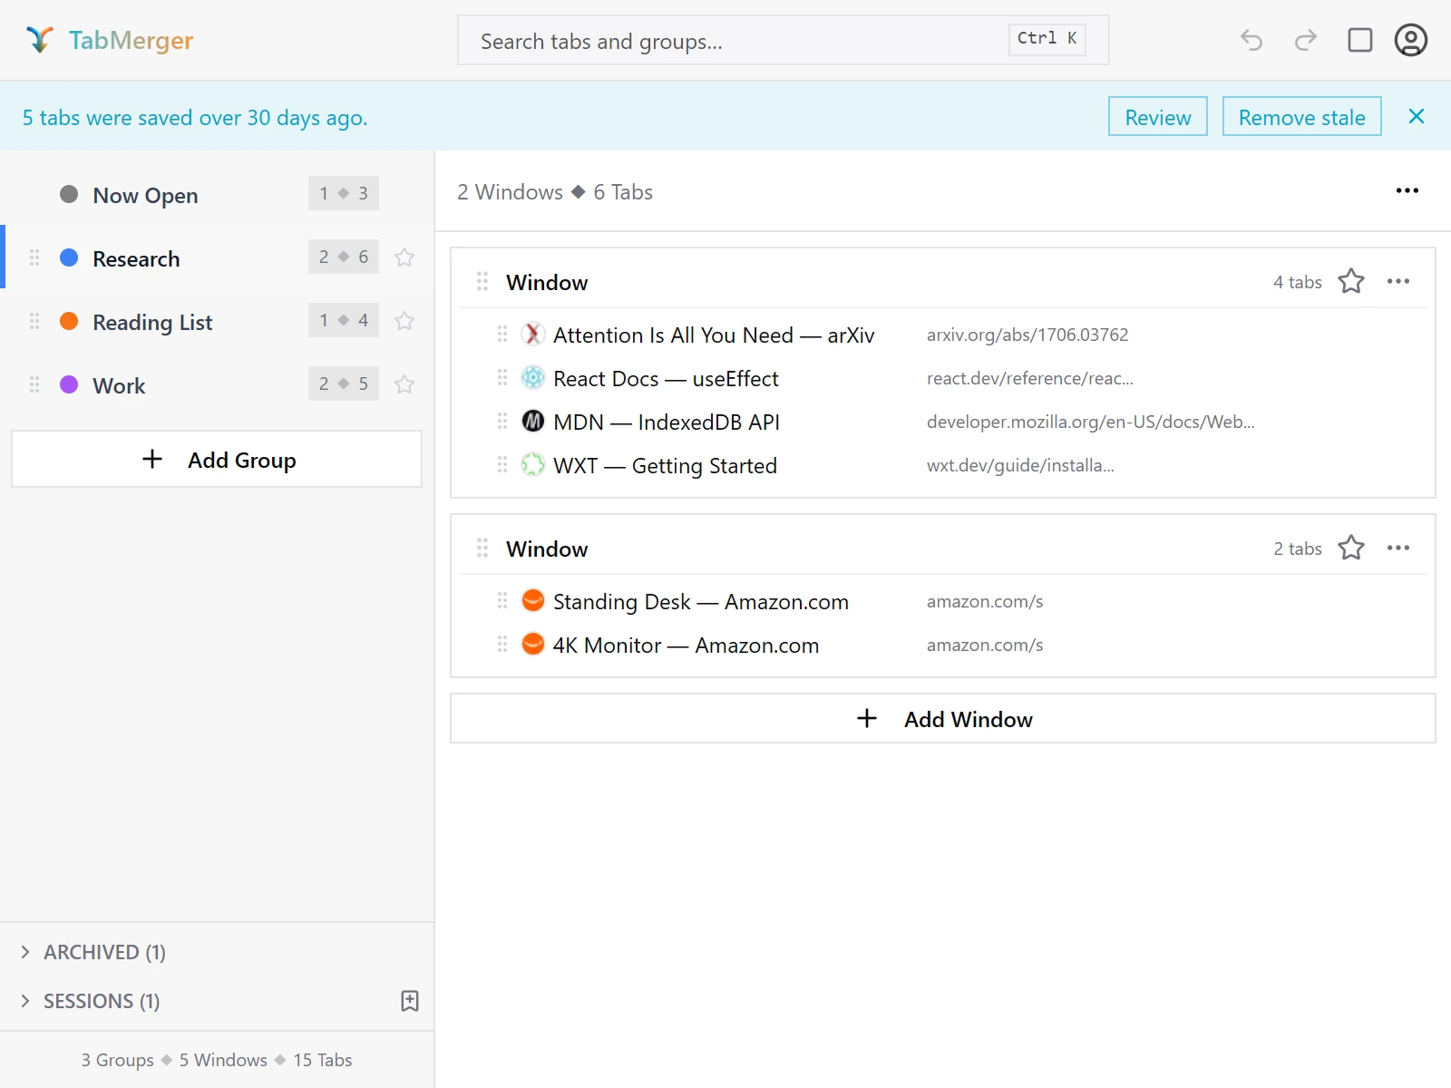This screenshot has width=1451, height=1088.
Task: Click the WXT favicon
Action: pyautogui.click(x=533, y=464)
